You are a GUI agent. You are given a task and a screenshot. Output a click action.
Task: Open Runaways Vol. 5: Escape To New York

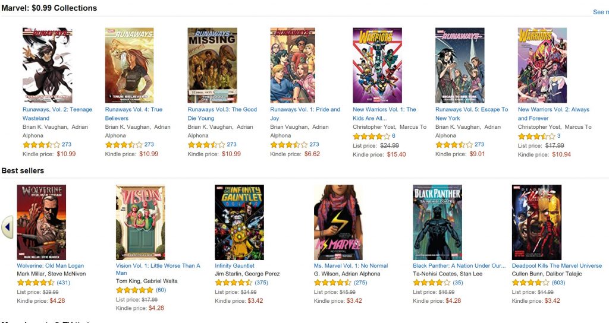coord(472,114)
